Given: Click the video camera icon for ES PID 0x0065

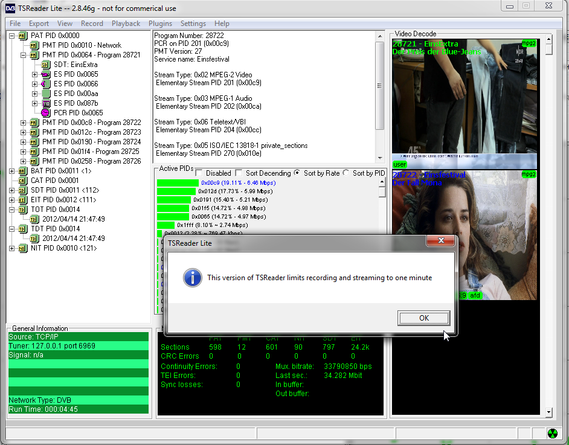Looking at the screenshot, I should point(46,74).
